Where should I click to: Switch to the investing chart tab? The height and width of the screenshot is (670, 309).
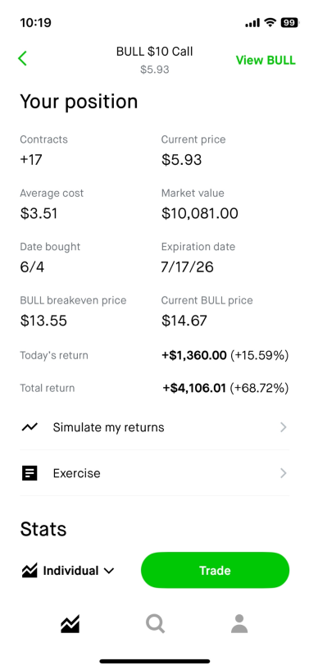coord(70,624)
